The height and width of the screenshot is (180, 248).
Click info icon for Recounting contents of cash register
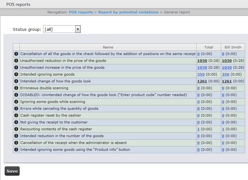[16, 129]
